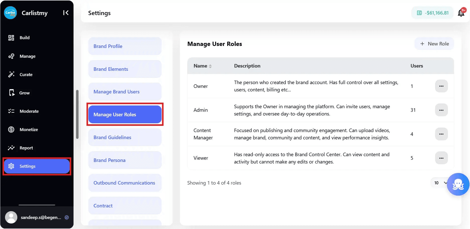Viewport: 470px width, 229px height.
Task: Collapse the sidebar with the arrow icon
Action: point(66,13)
